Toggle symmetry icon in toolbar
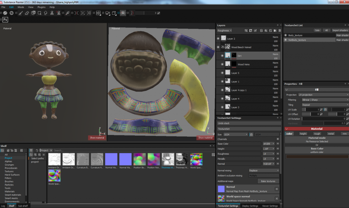This screenshot has width=349, height=208. (x=76, y=13)
